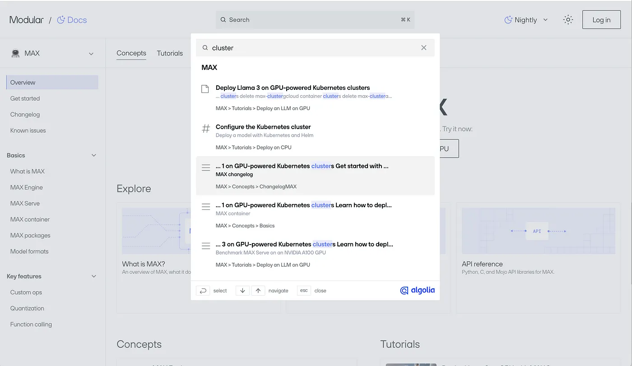Open the Algolia logo link
Screen dimensions: 632x366
point(418,291)
